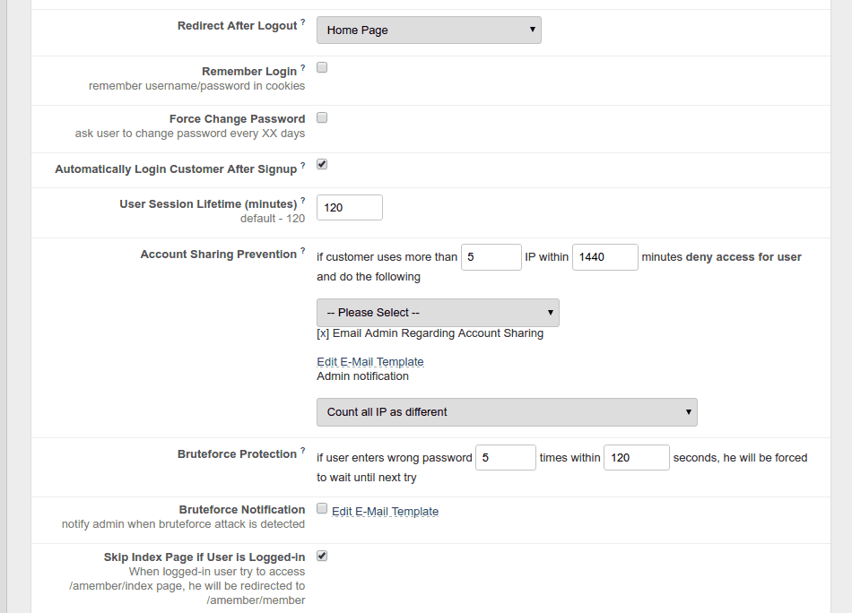Click help mark beside Automatically Login Customer

(x=302, y=166)
